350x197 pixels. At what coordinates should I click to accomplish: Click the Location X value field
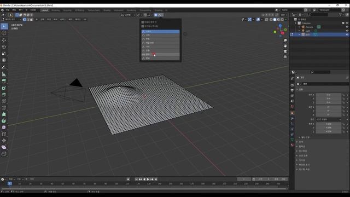(x=329, y=95)
